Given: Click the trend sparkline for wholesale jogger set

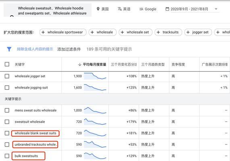Looking at the screenshot, I should pyautogui.click(x=95, y=76).
